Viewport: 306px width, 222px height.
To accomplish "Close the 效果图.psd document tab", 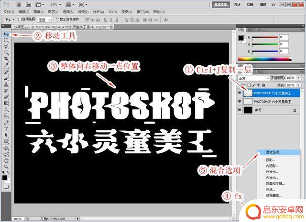I will [x=111, y=27].
